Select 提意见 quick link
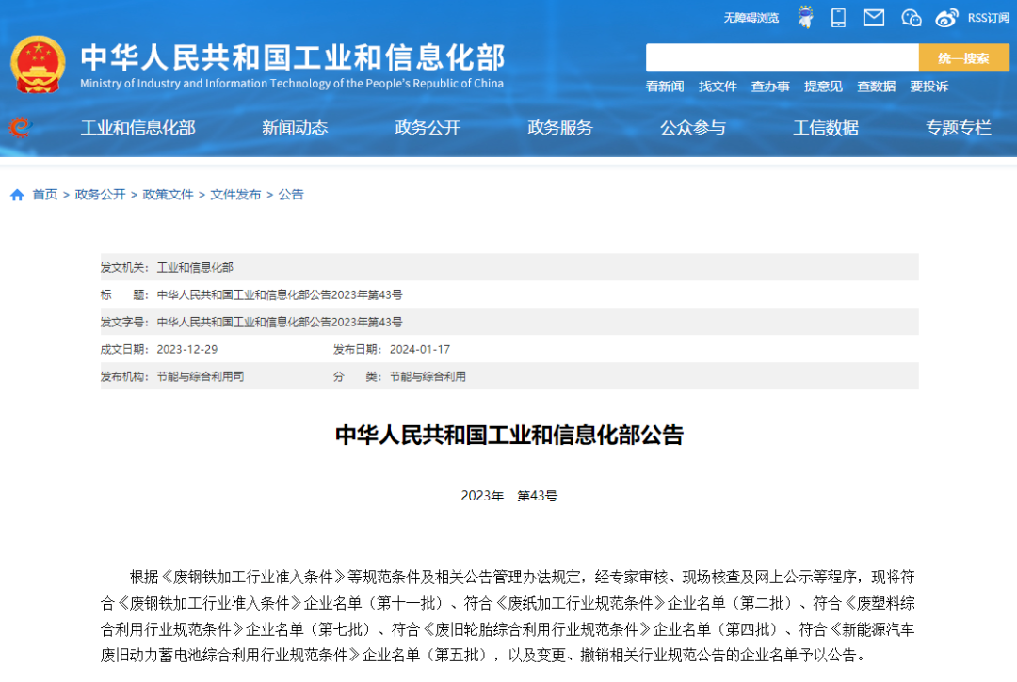Image resolution: width=1017 pixels, height=682 pixels. pyautogui.click(x=823, y=87)
